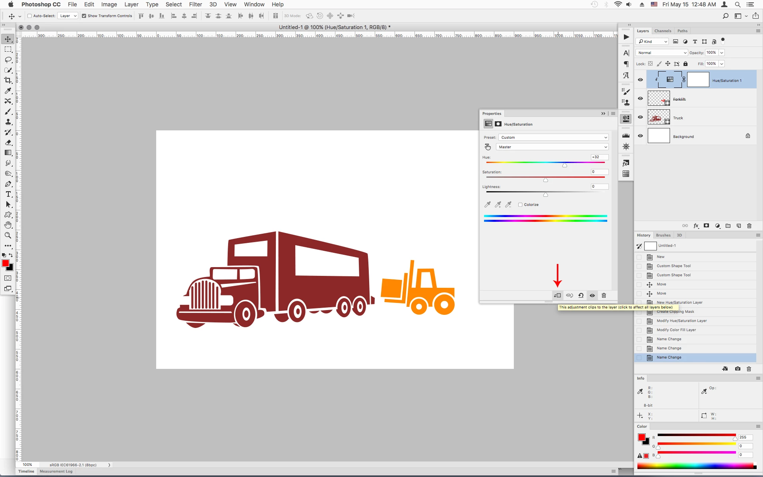Select the Crop tool
Screen dimensions: 763x477
point(8,80)
